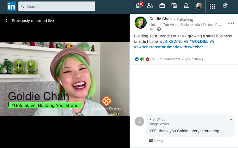Viewport: 238px width, 148px height.
Task: Open Notifications bell icon
Action: pos(186,6)
